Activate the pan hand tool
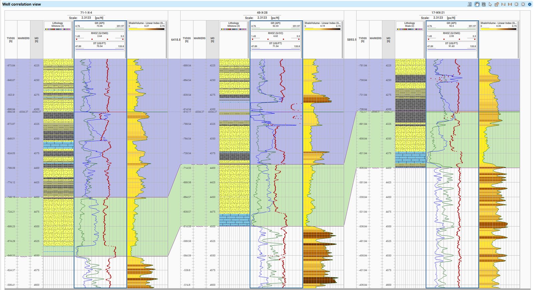Screen dimensions: 534x290 [477, 4]
